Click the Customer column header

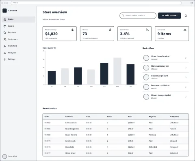coord(69,117)
